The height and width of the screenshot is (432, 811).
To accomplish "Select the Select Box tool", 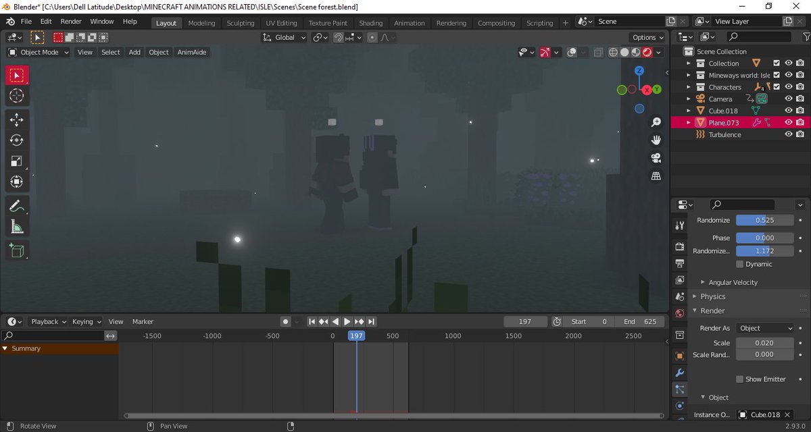I will [17, 75].
